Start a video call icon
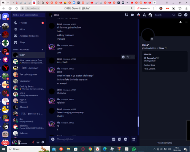The image size is (190, 152). (x=132, y=15)
